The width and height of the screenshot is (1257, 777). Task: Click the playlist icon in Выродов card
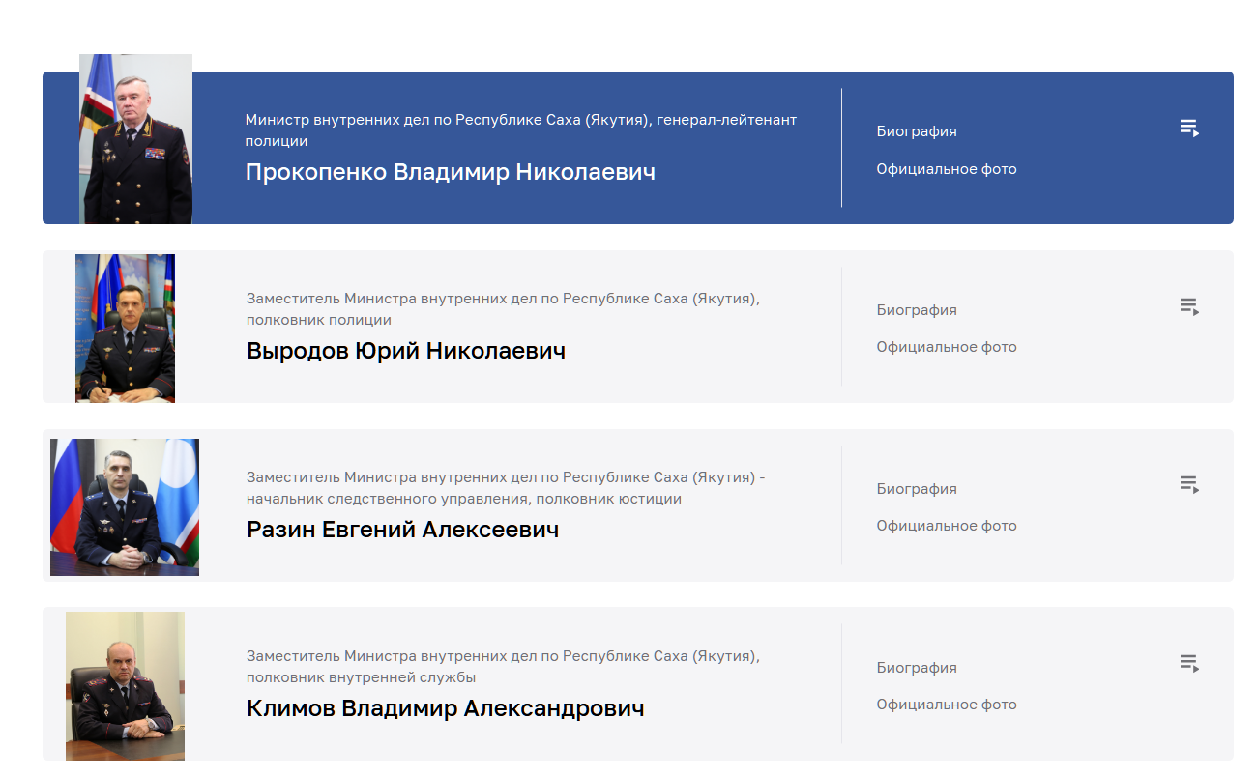pyautogui.click(x=1189, y=306)
